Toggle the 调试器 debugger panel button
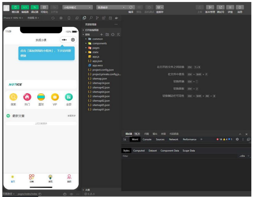 [x=35, y=7]
